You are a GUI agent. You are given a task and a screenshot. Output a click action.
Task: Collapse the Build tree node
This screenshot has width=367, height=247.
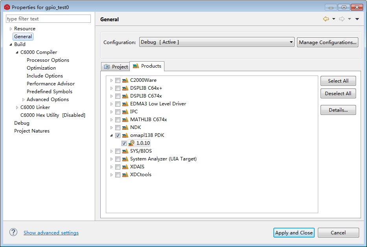point(11,44)
